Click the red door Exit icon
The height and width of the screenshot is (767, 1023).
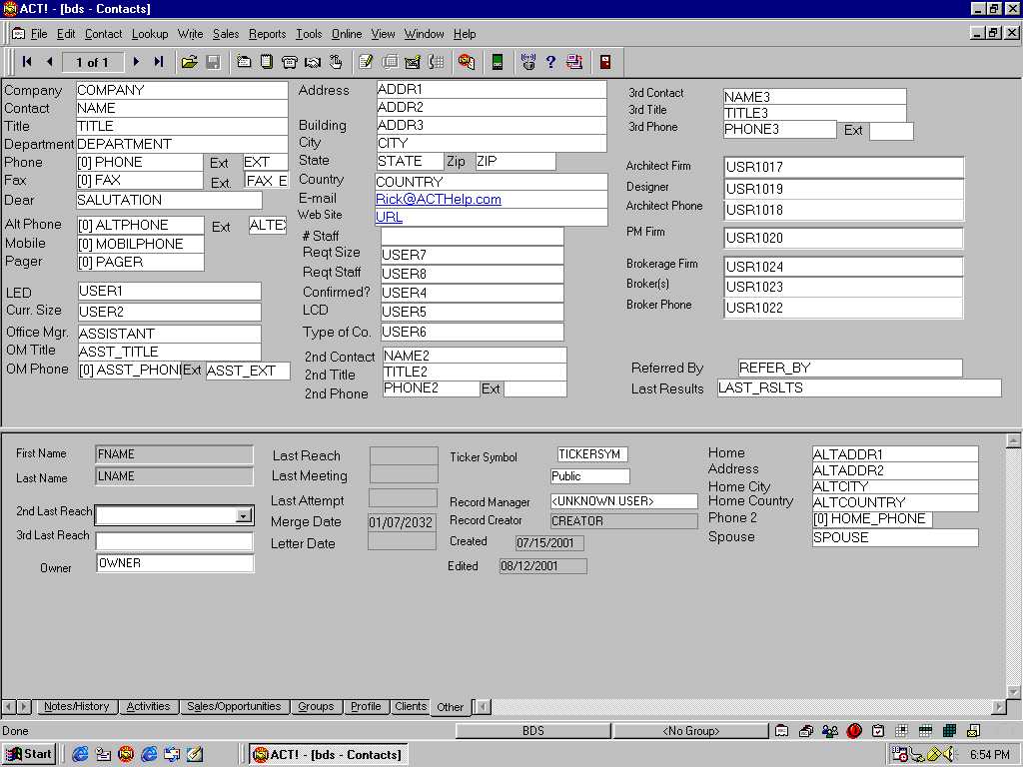tap(605, 62)
